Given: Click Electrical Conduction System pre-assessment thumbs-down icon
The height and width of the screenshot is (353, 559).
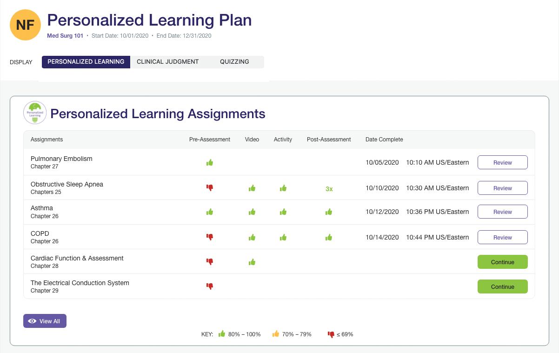Looking at the screenshot, I should (210, 286).
